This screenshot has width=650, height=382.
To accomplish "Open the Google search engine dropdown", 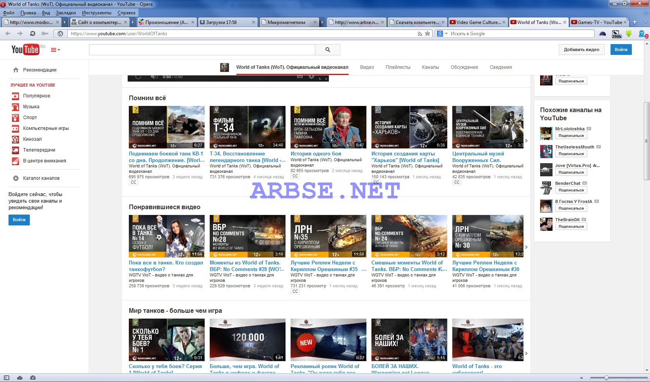I will (442, 34).
